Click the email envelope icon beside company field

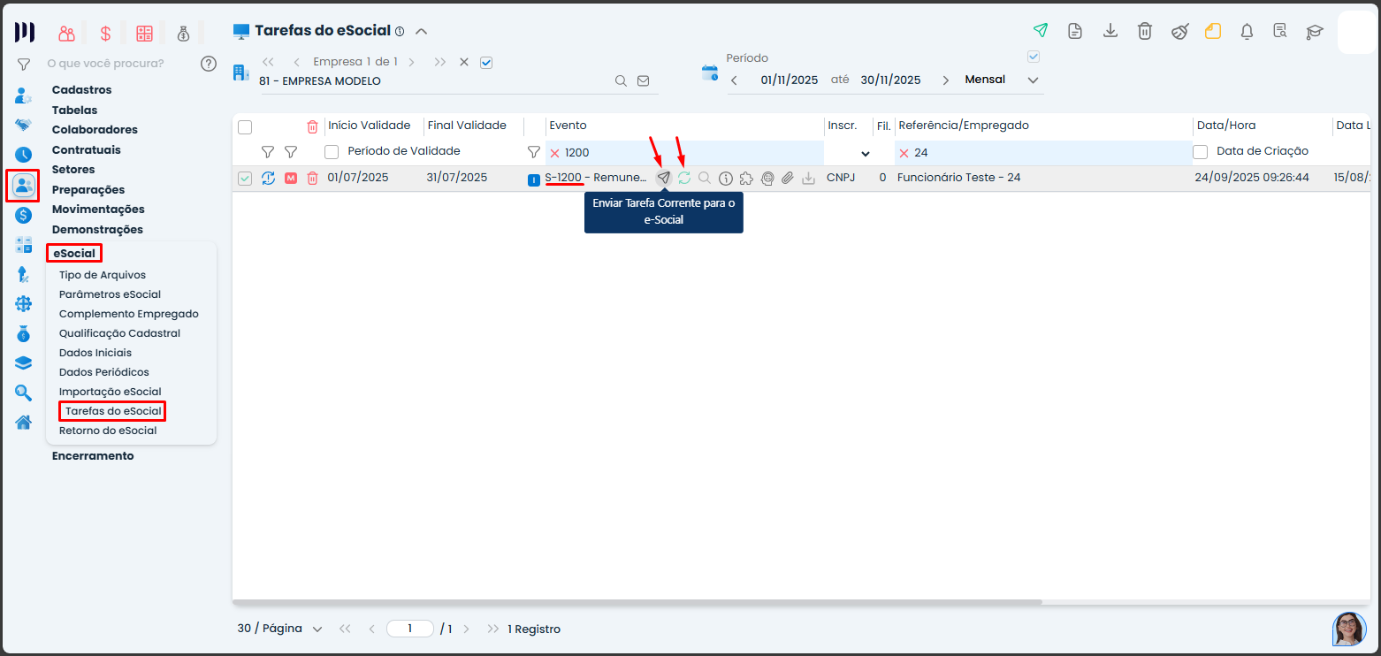[644, 80]
